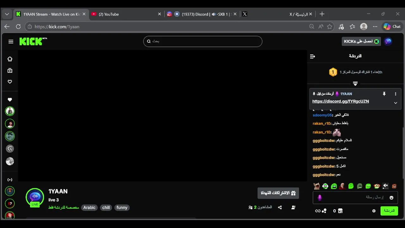Refresh the page

(x=18, y=27)
